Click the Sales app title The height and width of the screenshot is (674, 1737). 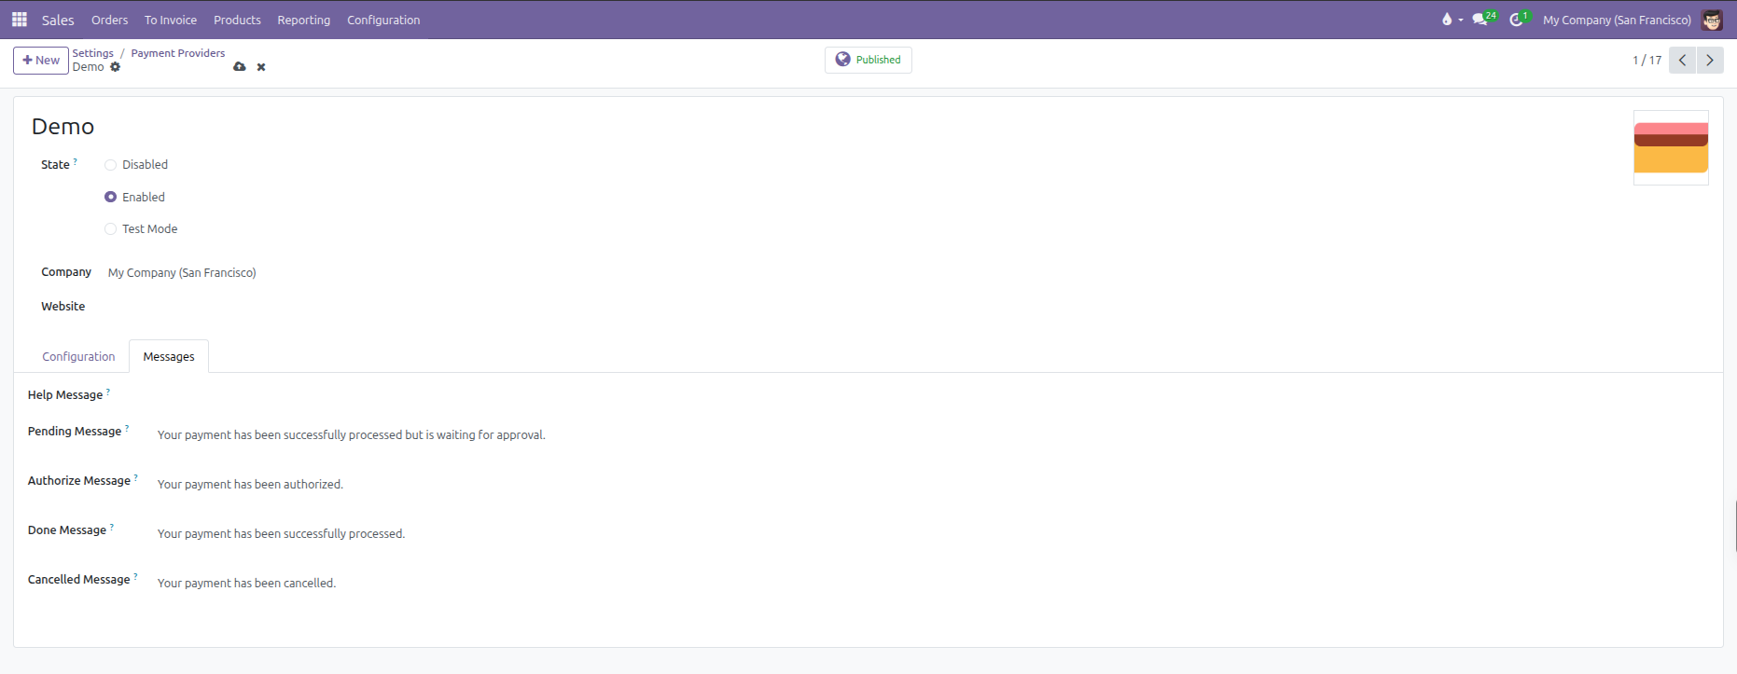pos(58,20)
